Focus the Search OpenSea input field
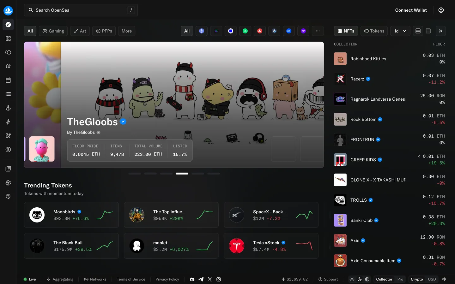Image resolution: width=455 pixels, height=284 pixels. [x=81, y=10]
